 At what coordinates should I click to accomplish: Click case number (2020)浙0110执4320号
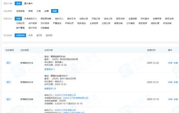[x=64, y=79]
